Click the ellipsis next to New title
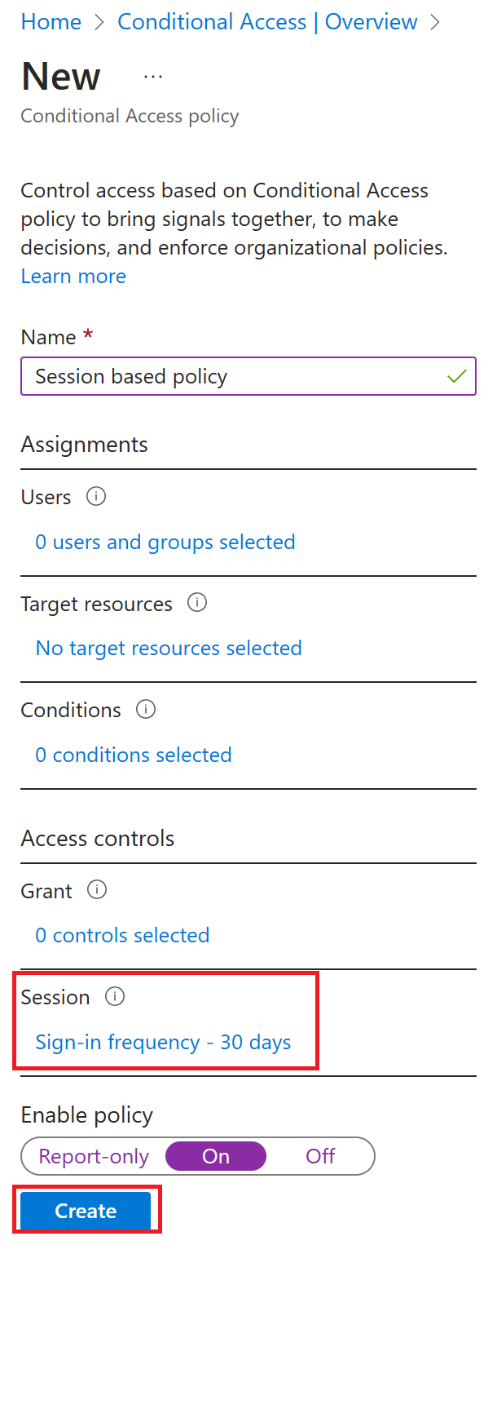The width and height of the screenshot is (497, 1409). (x=152, y=76)
